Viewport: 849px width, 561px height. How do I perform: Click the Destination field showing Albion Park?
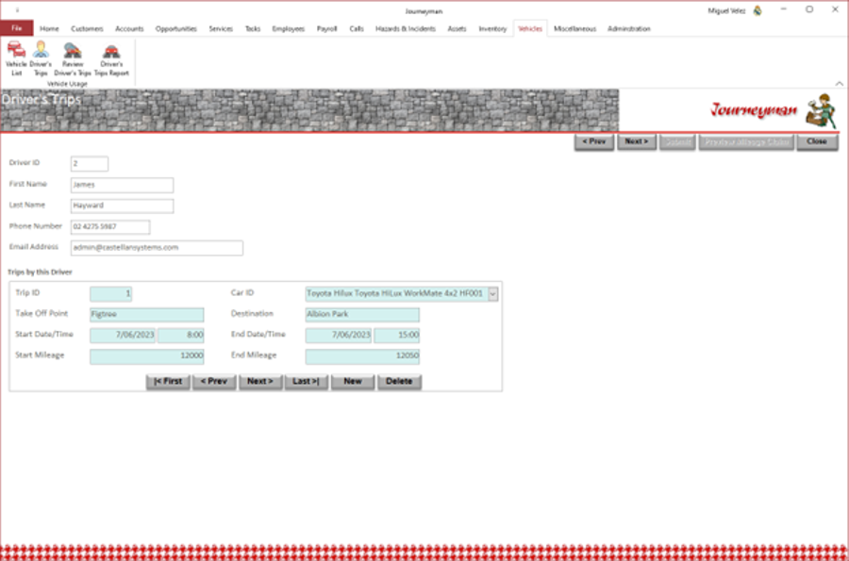[x=362, y=314]
